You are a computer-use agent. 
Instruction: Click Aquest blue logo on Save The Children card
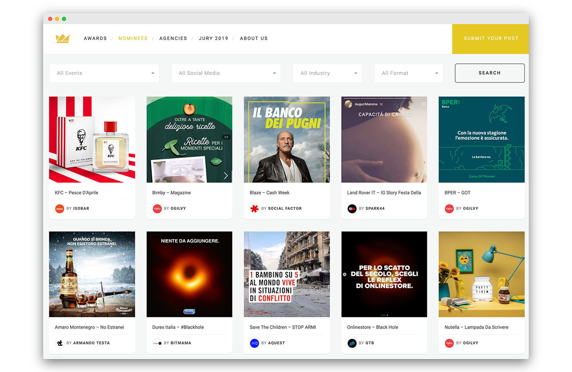(x=255, y=343)
